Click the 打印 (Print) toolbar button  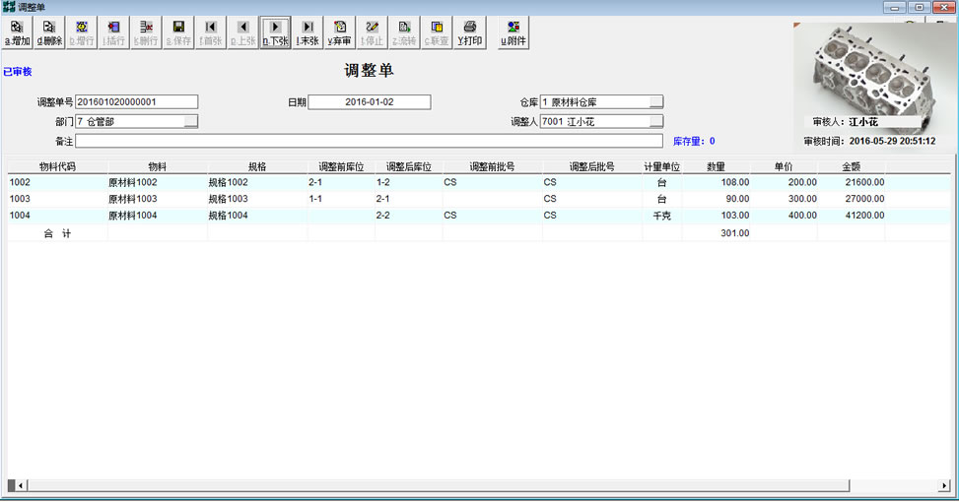coord(470,33)
